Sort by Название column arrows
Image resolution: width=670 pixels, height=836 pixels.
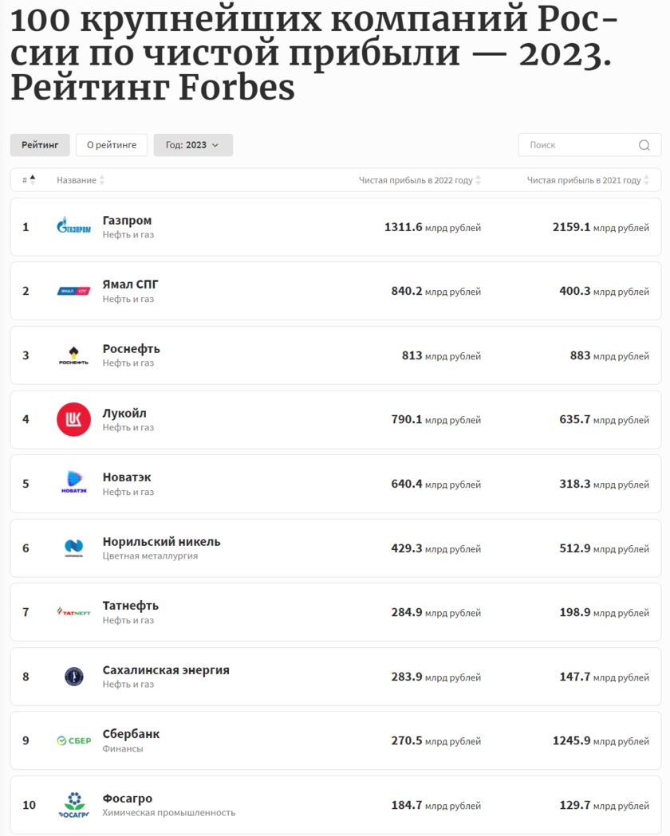[x=102, y=180]
